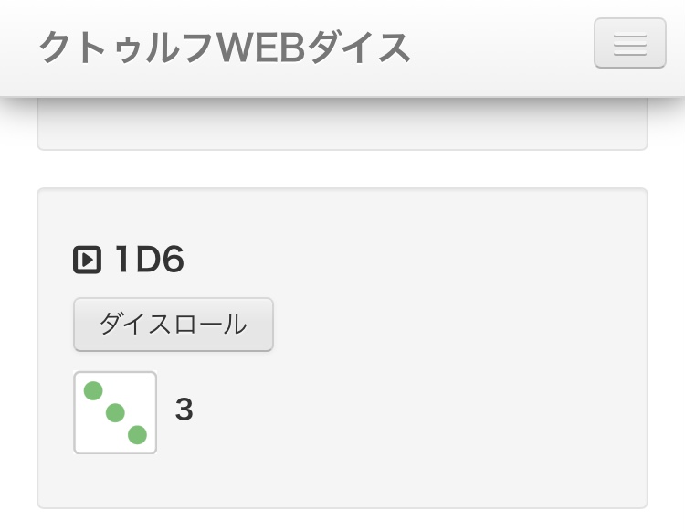Click the bottom-right green dot on the die
Image resolution: width=685 pixels, height=532 pixels.
click(x=137, y=434)
